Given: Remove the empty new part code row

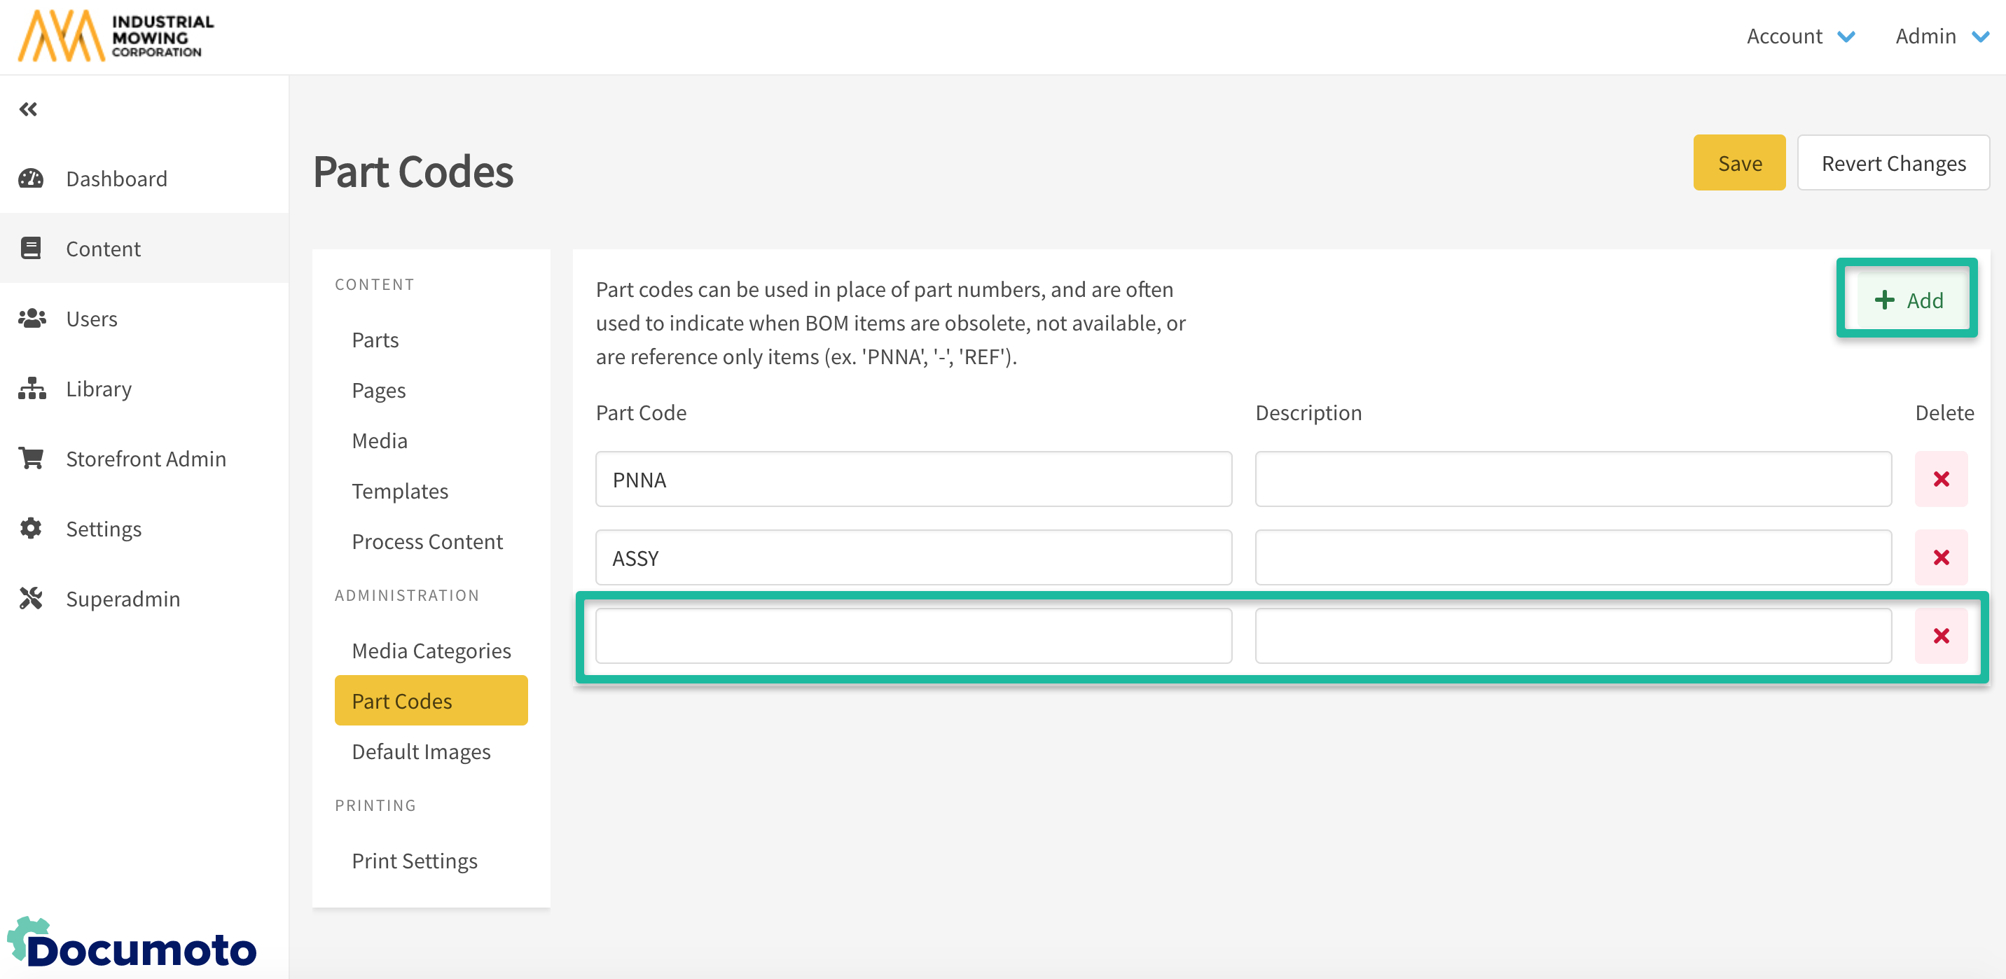Looking at the screenshot, I should click(x=1941, y=637).
